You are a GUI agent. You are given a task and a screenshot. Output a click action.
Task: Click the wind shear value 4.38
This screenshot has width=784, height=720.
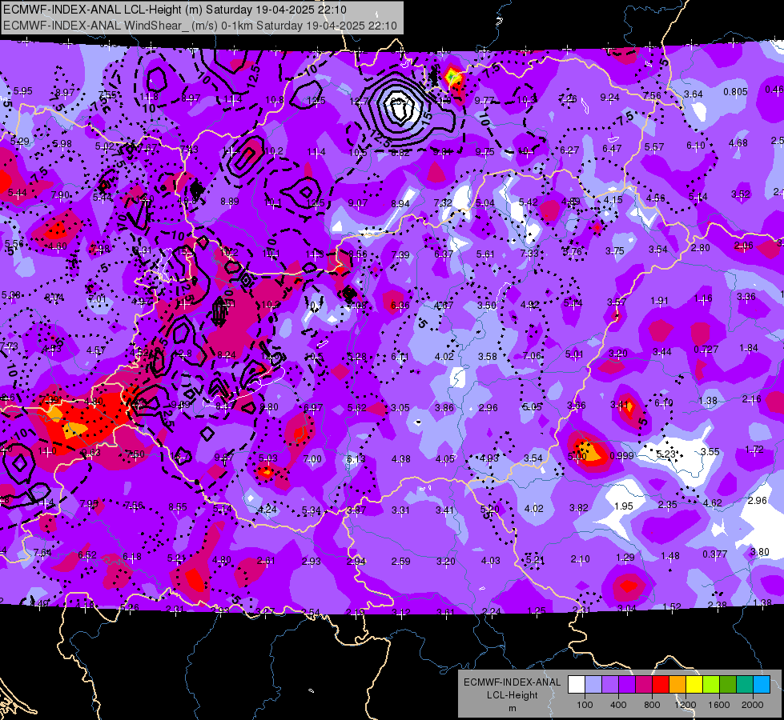401,458
